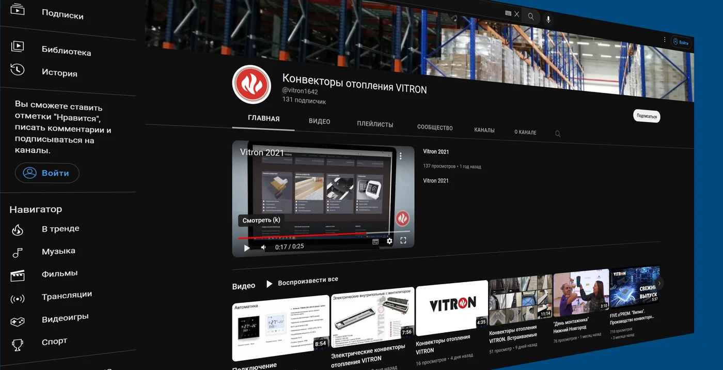Image resolution: width=723 pixels, height=370 pixels.
Task: Click the Подписаться button
Action: click(647, 116)
